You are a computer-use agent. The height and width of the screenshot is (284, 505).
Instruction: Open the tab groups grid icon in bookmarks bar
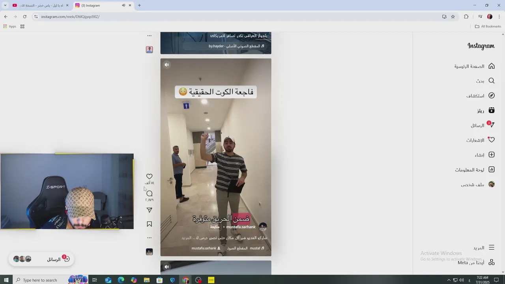22,26
